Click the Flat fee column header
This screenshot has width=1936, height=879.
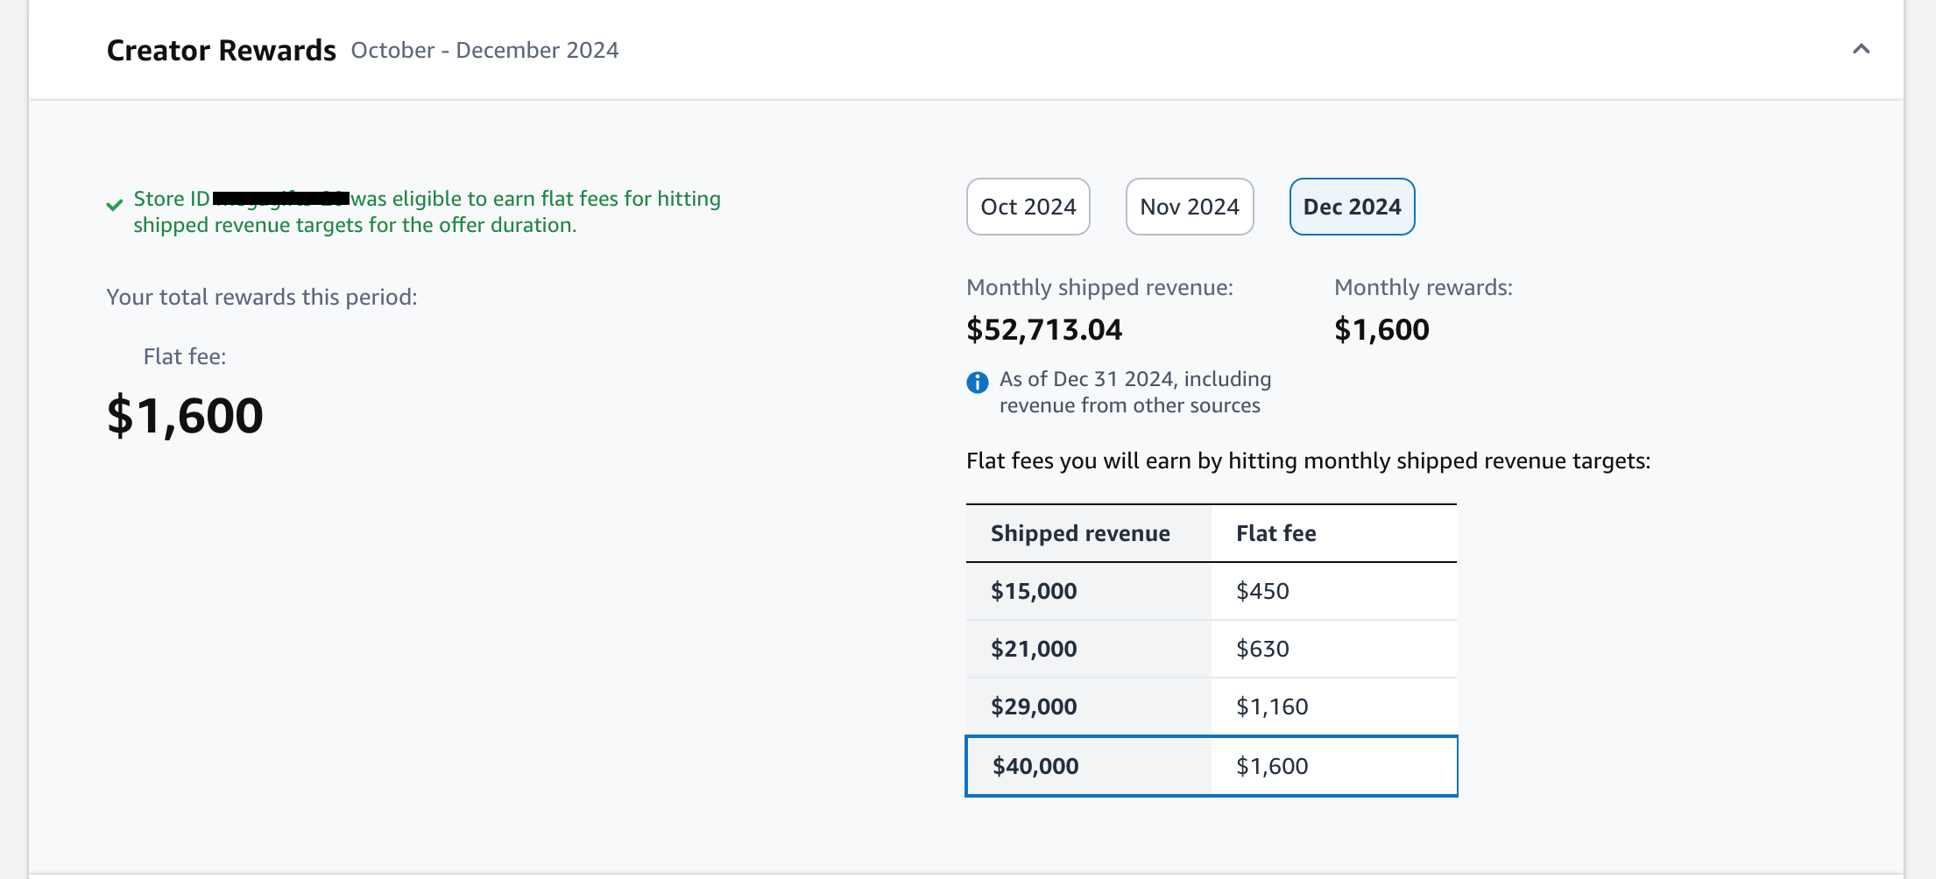1275,533
